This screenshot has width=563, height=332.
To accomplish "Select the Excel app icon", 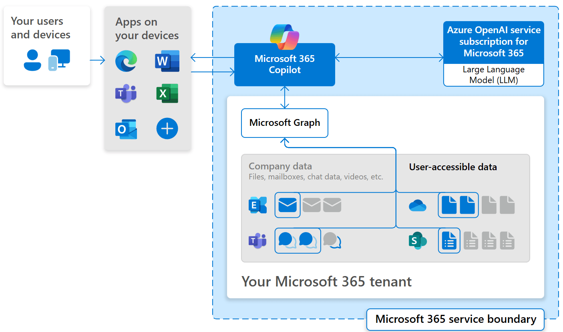I will coord(167,93).
